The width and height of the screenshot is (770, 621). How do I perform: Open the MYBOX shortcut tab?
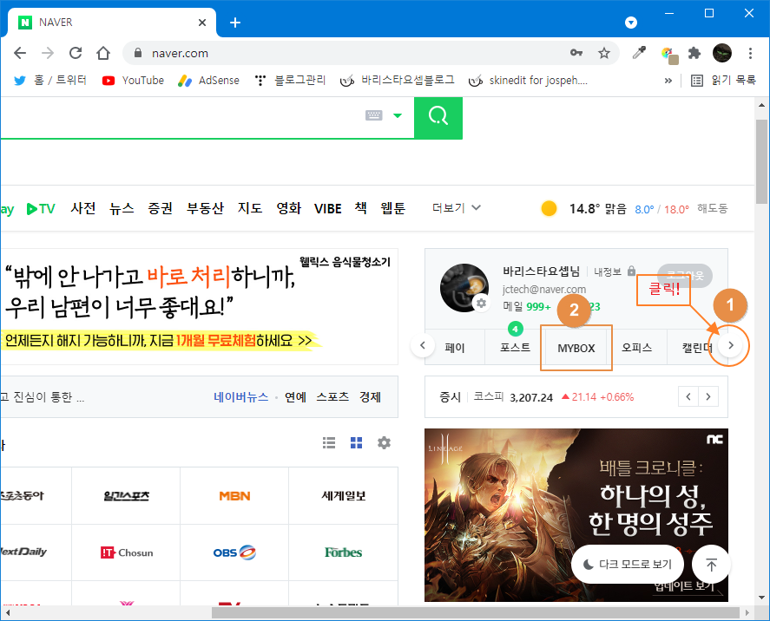pyautogui.click(x=576, y=348)
